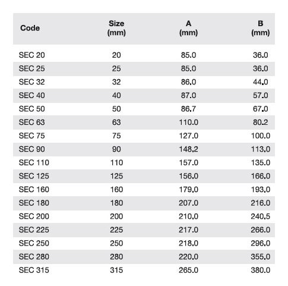The width and height of the screenshot is (288, 286).
Task: Select the SEC 25 row code
Action: pos(32,68)
